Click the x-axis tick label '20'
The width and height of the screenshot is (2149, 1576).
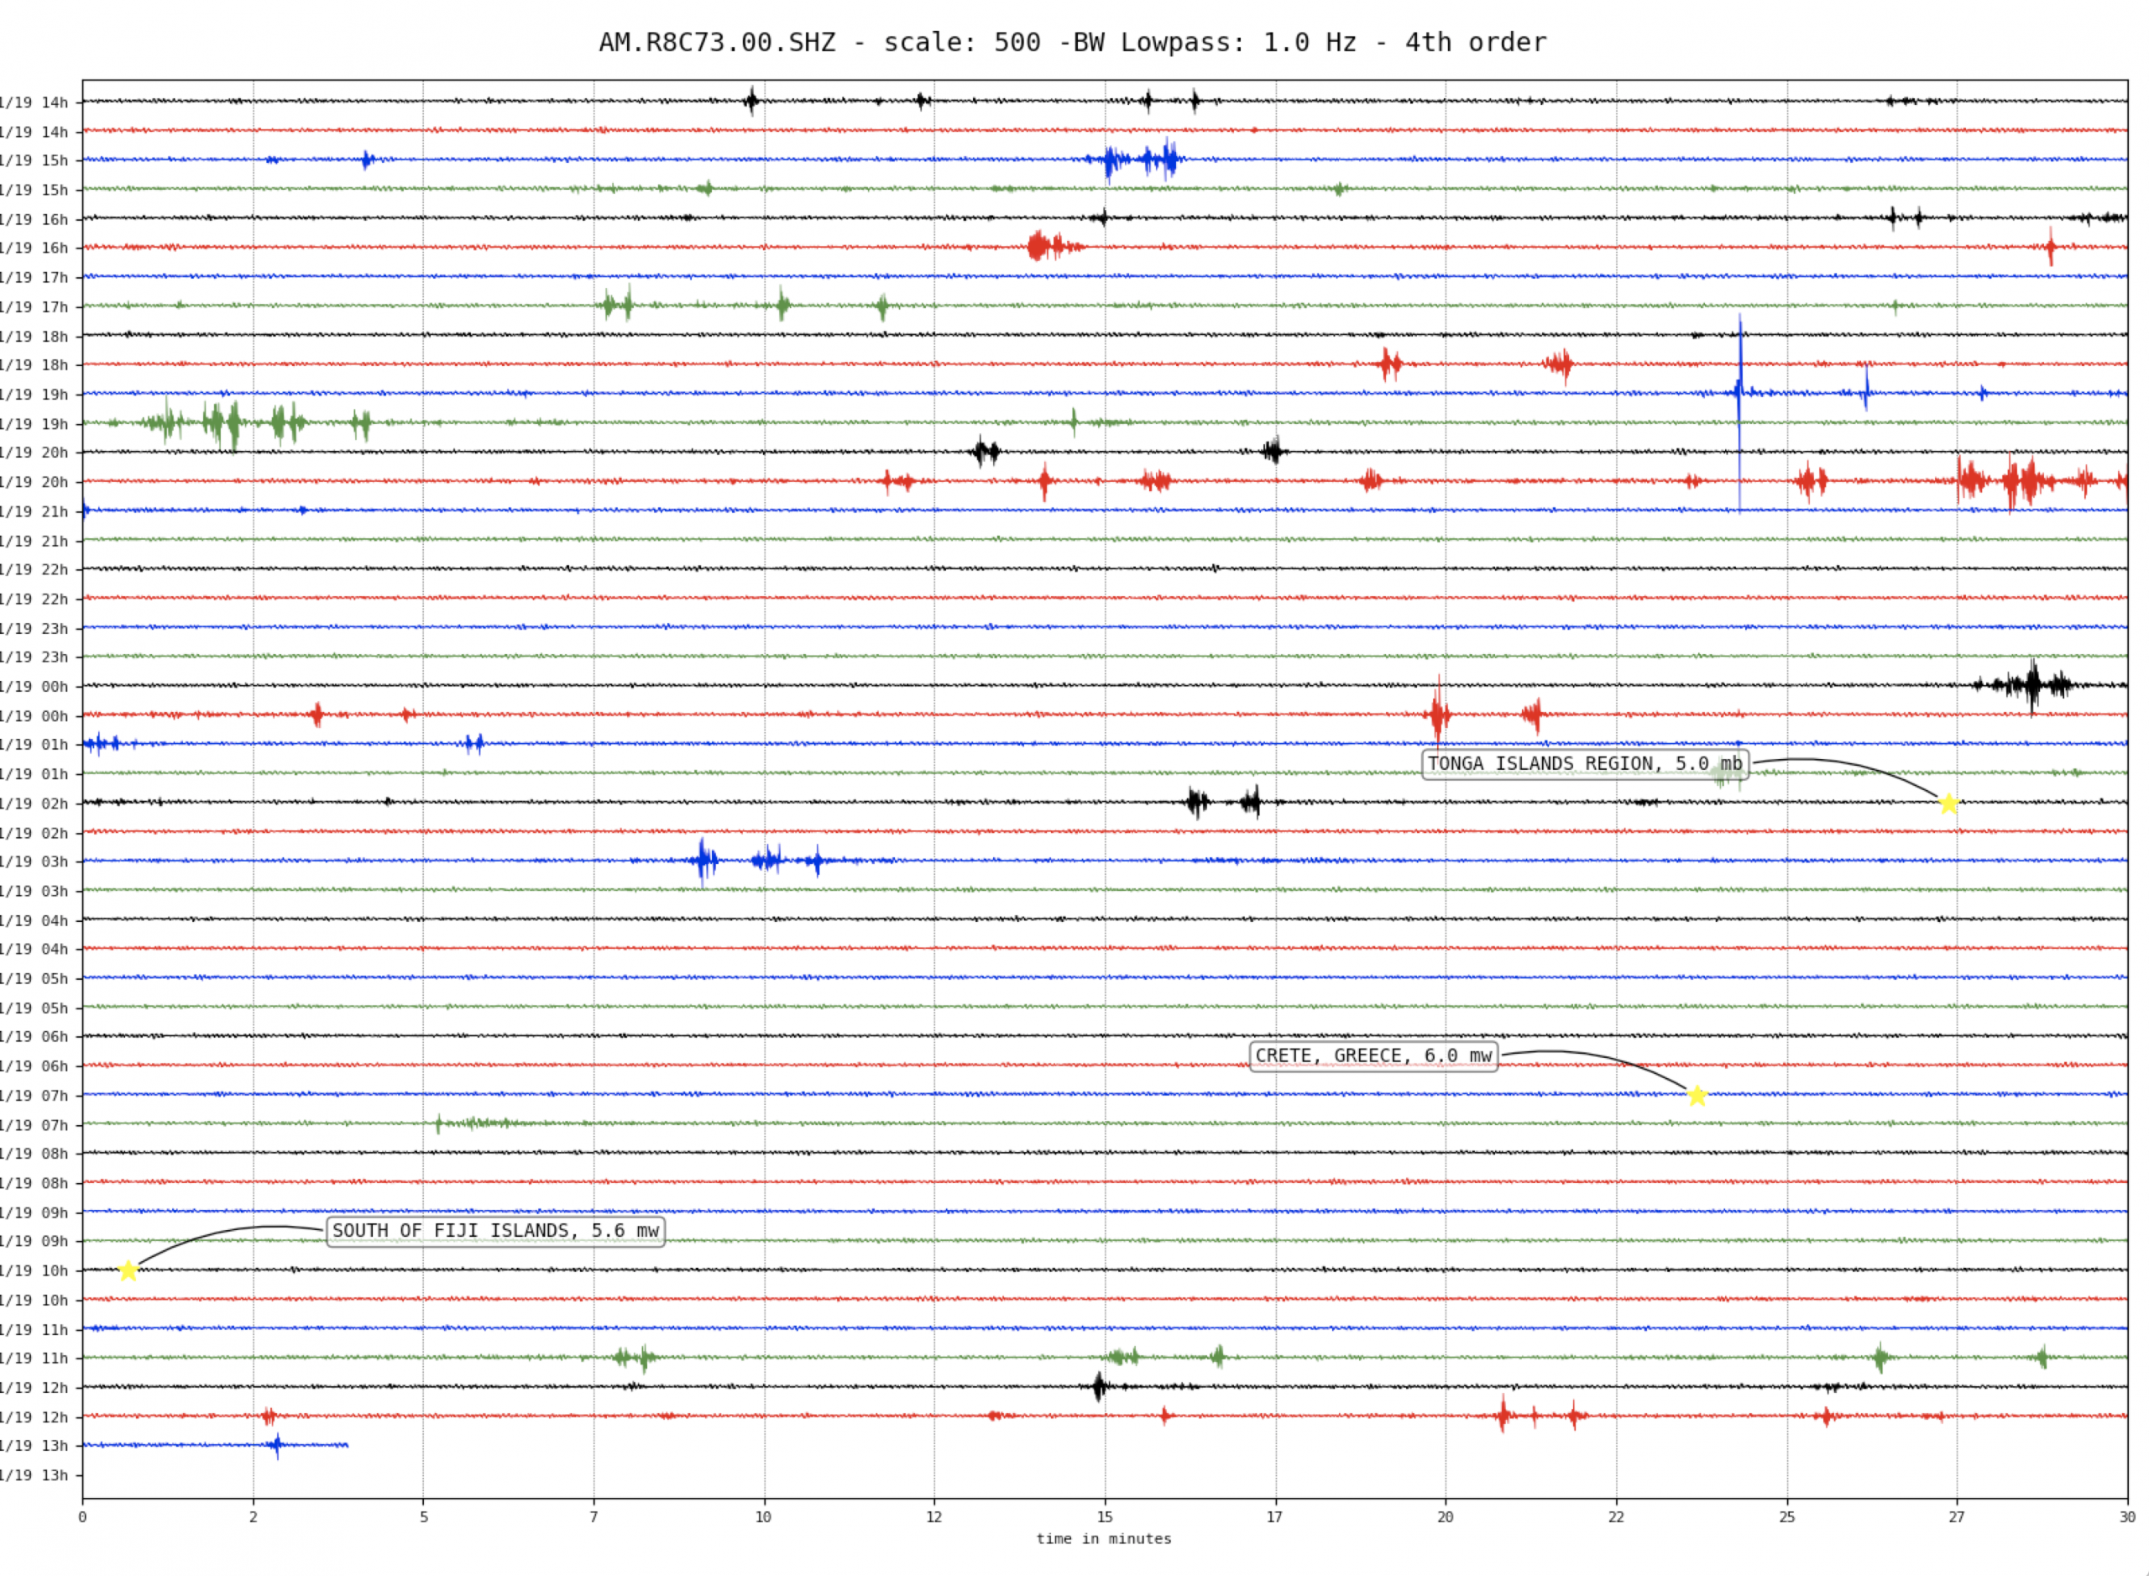[1445, 1517]
